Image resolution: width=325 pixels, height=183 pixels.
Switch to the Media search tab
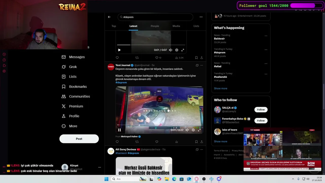pos(176,26)
